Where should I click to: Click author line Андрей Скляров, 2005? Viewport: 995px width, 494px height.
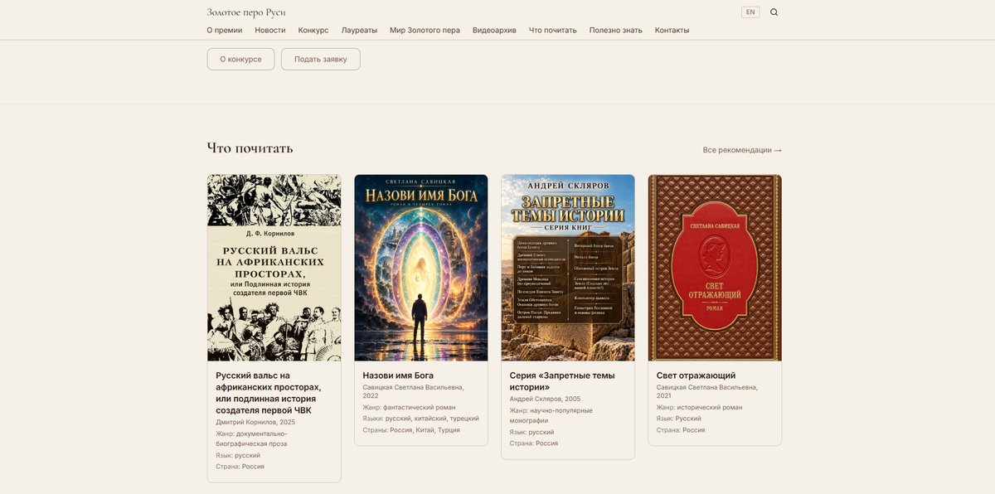(x=545, y=399)
